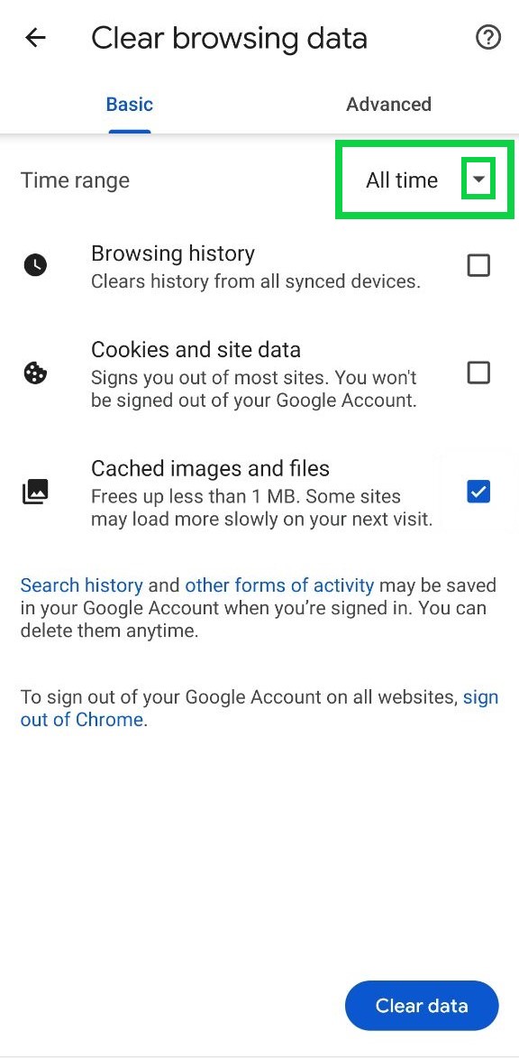Check the Cookies and site data checkbox

click(x=478, y=373)
